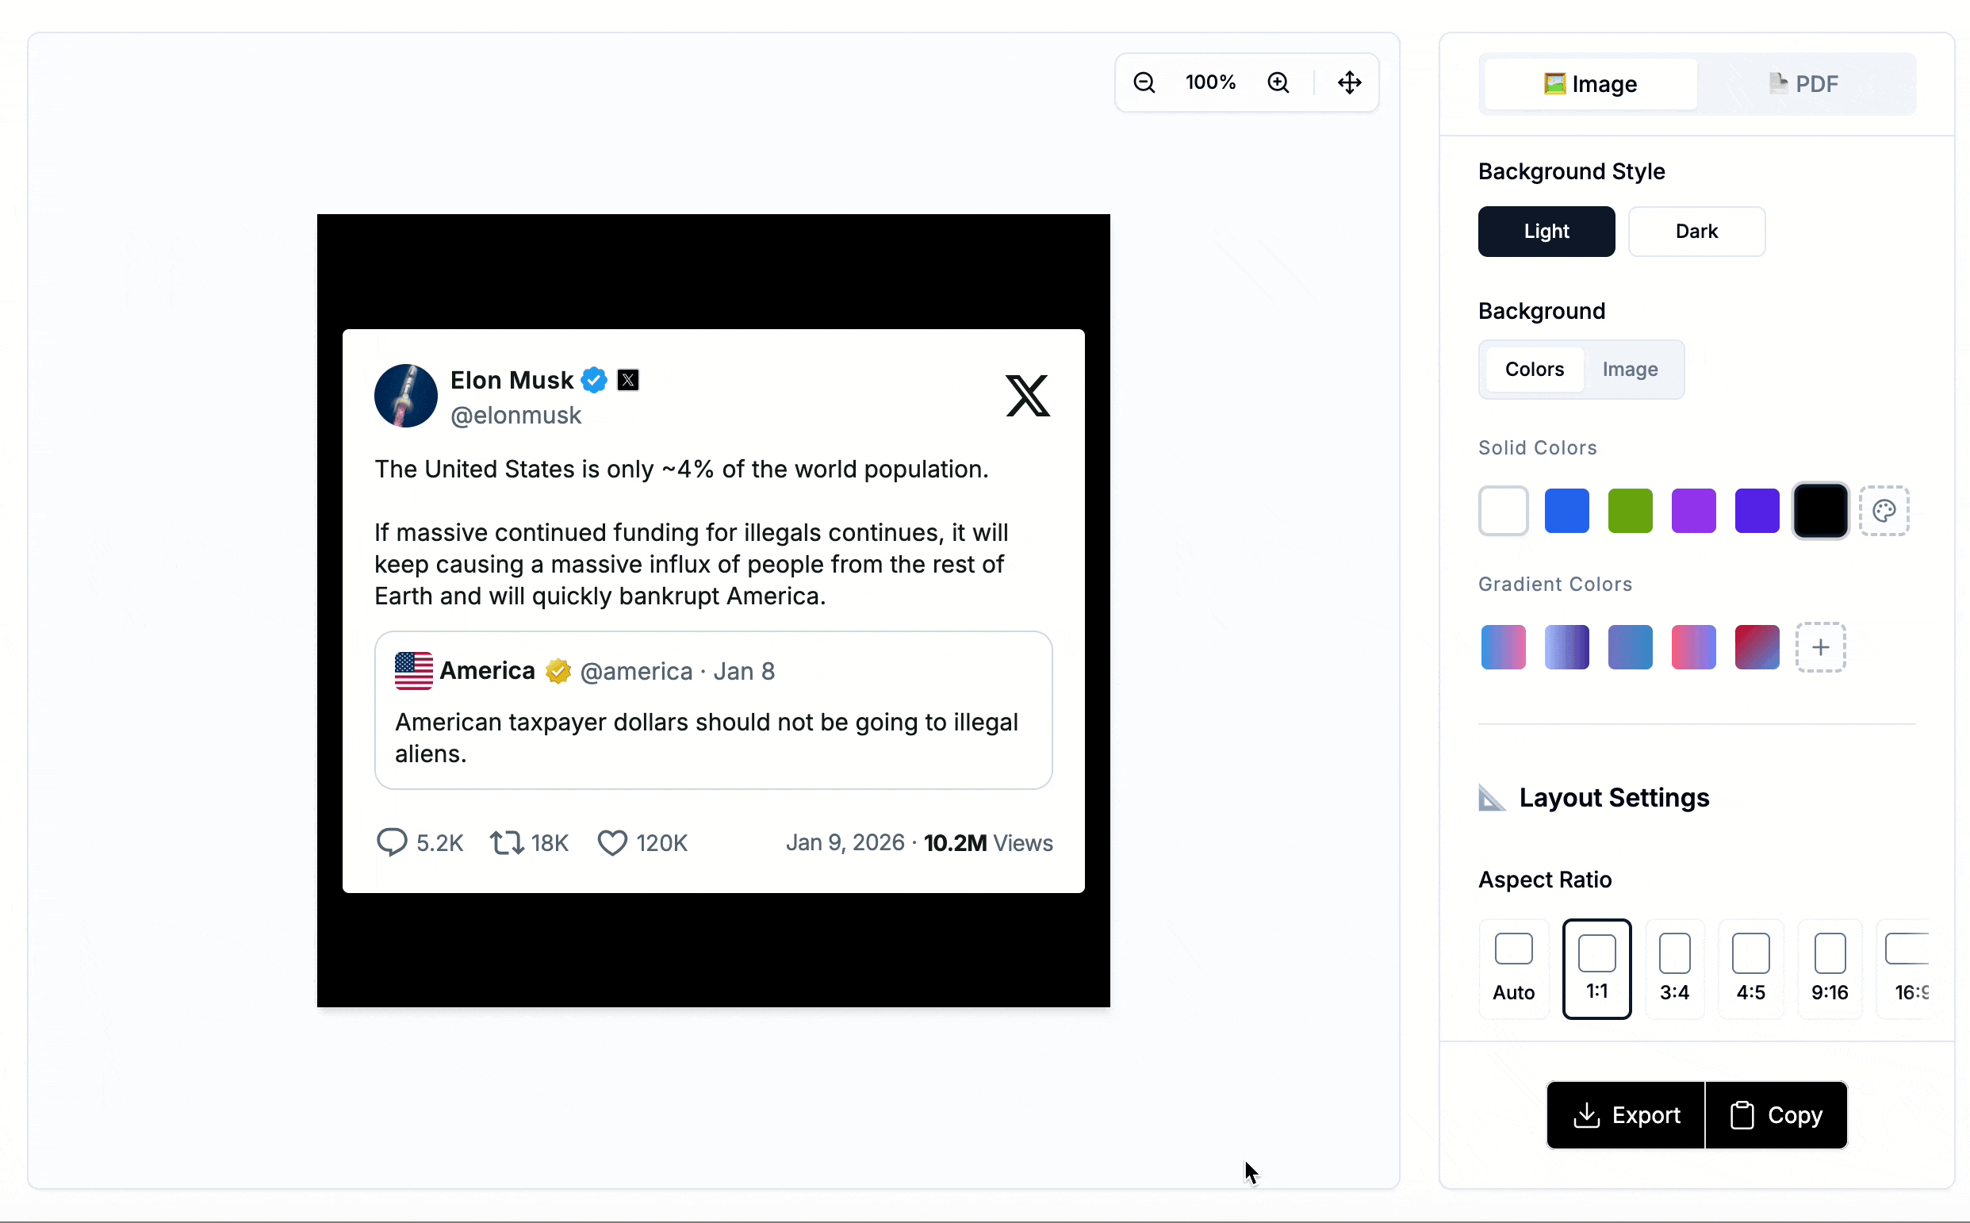The width and height of the screenshot is (1970, 1223).
Task: Choose the green solid color swatch
Action: coord(1630,512)
